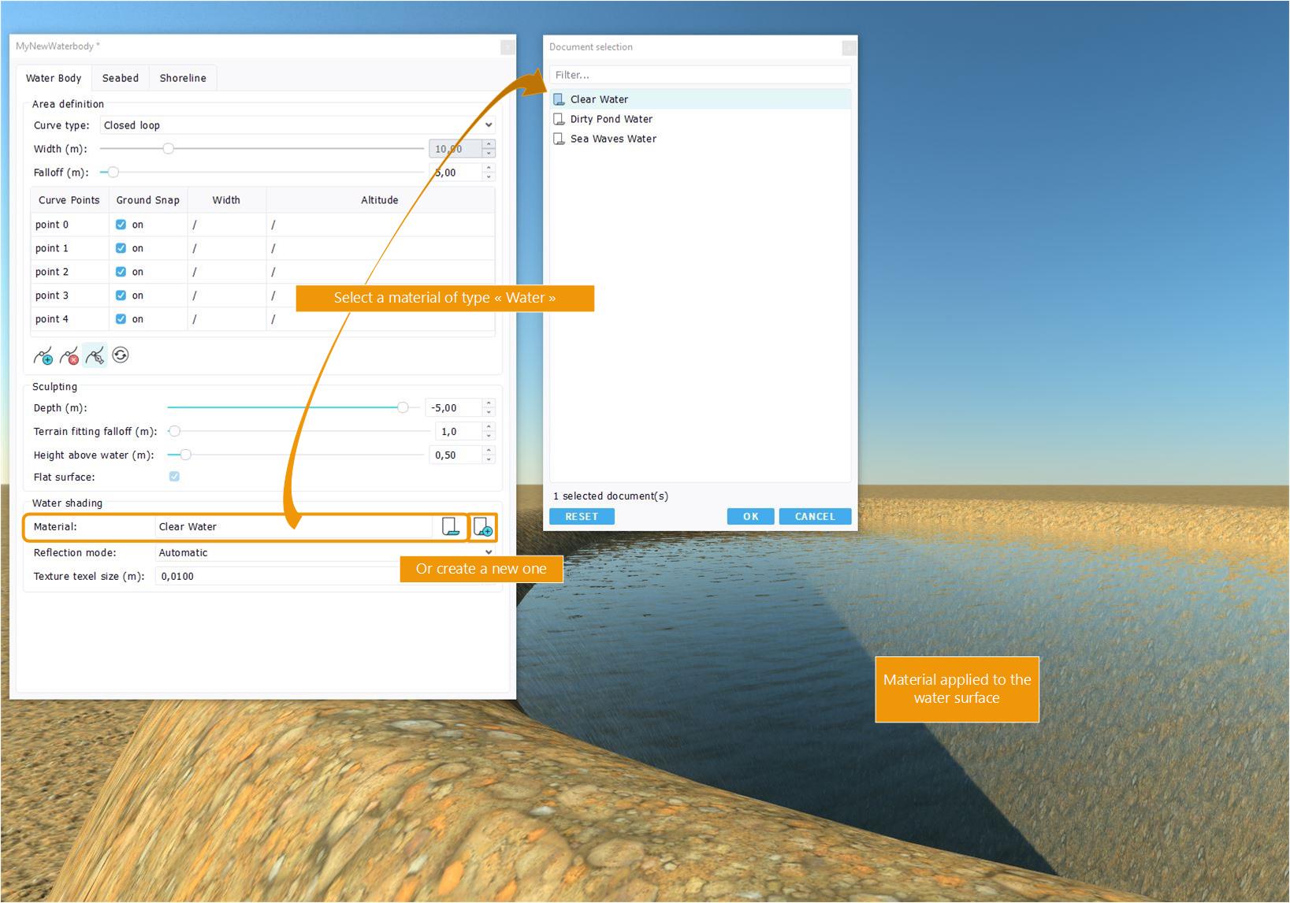Click the Height above water slider handle

point(185,455)
